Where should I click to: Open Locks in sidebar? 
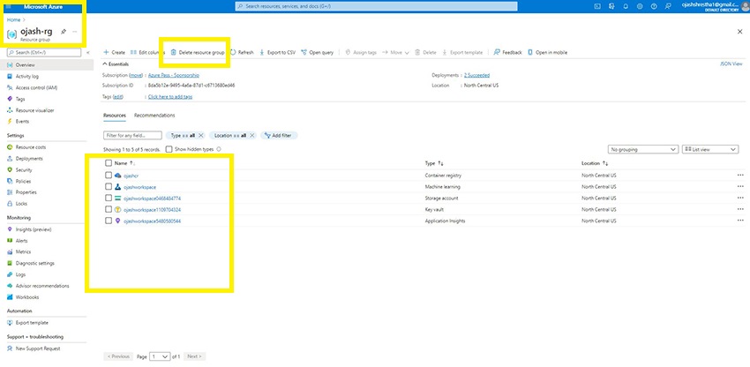click(21, 204)
